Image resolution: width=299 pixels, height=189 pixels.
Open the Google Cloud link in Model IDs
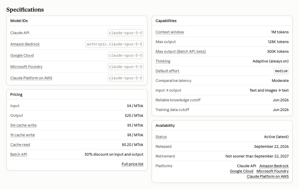click(x=22, y=55)
